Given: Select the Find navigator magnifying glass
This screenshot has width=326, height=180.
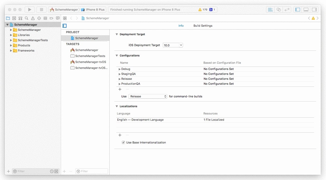Looking at the screenshot, I should click(x=26, y=18).
